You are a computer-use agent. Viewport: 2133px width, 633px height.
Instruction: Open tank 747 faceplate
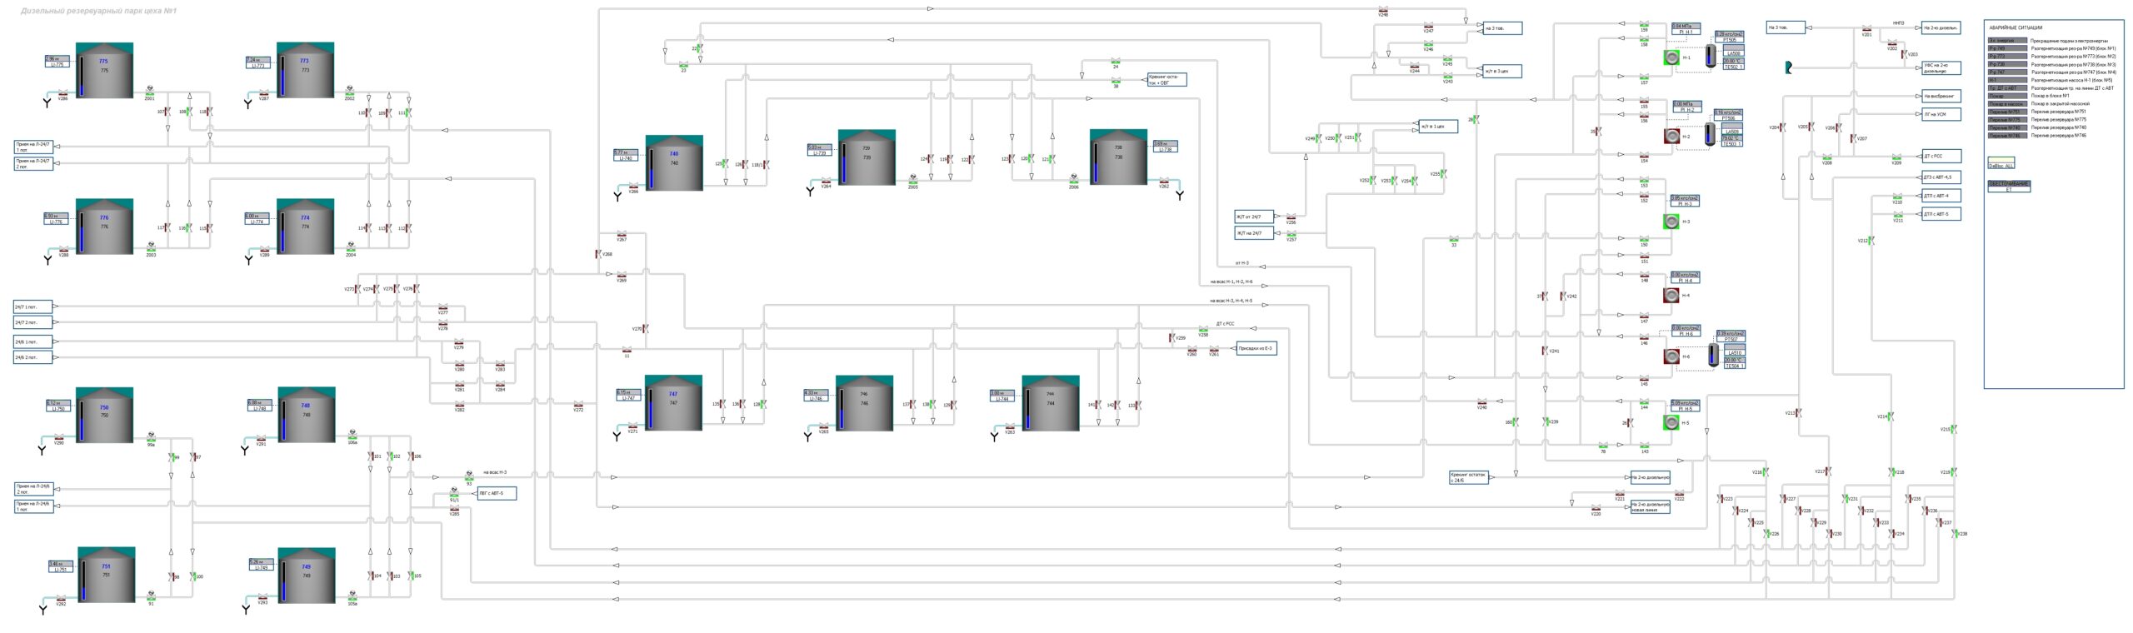(x=673, y=403)
